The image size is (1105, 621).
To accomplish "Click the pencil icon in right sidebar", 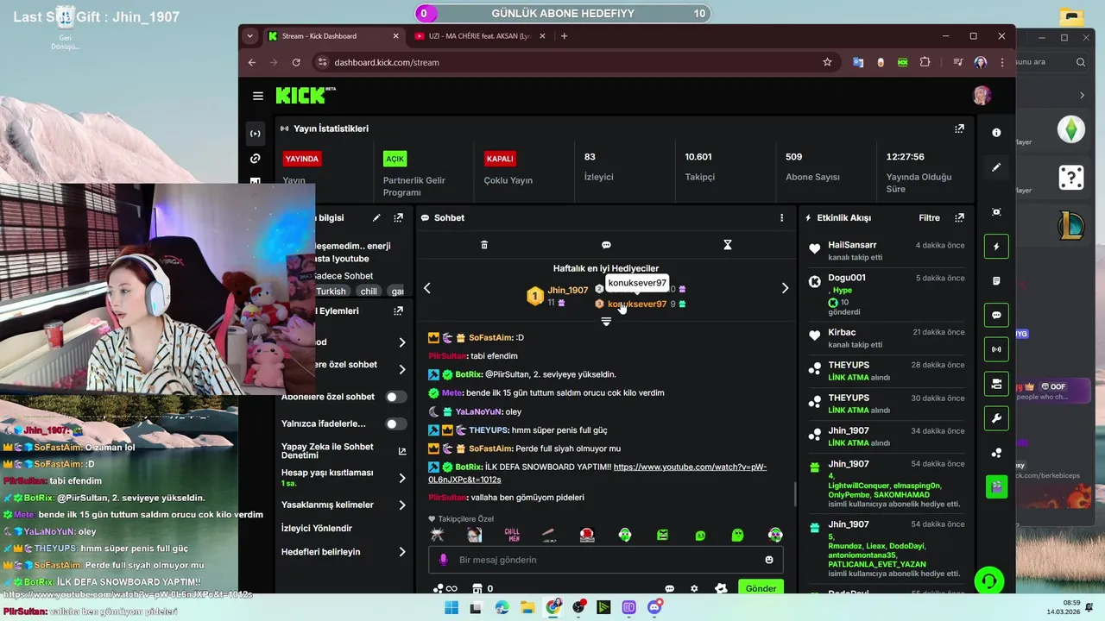I will [x=996, y=167].
